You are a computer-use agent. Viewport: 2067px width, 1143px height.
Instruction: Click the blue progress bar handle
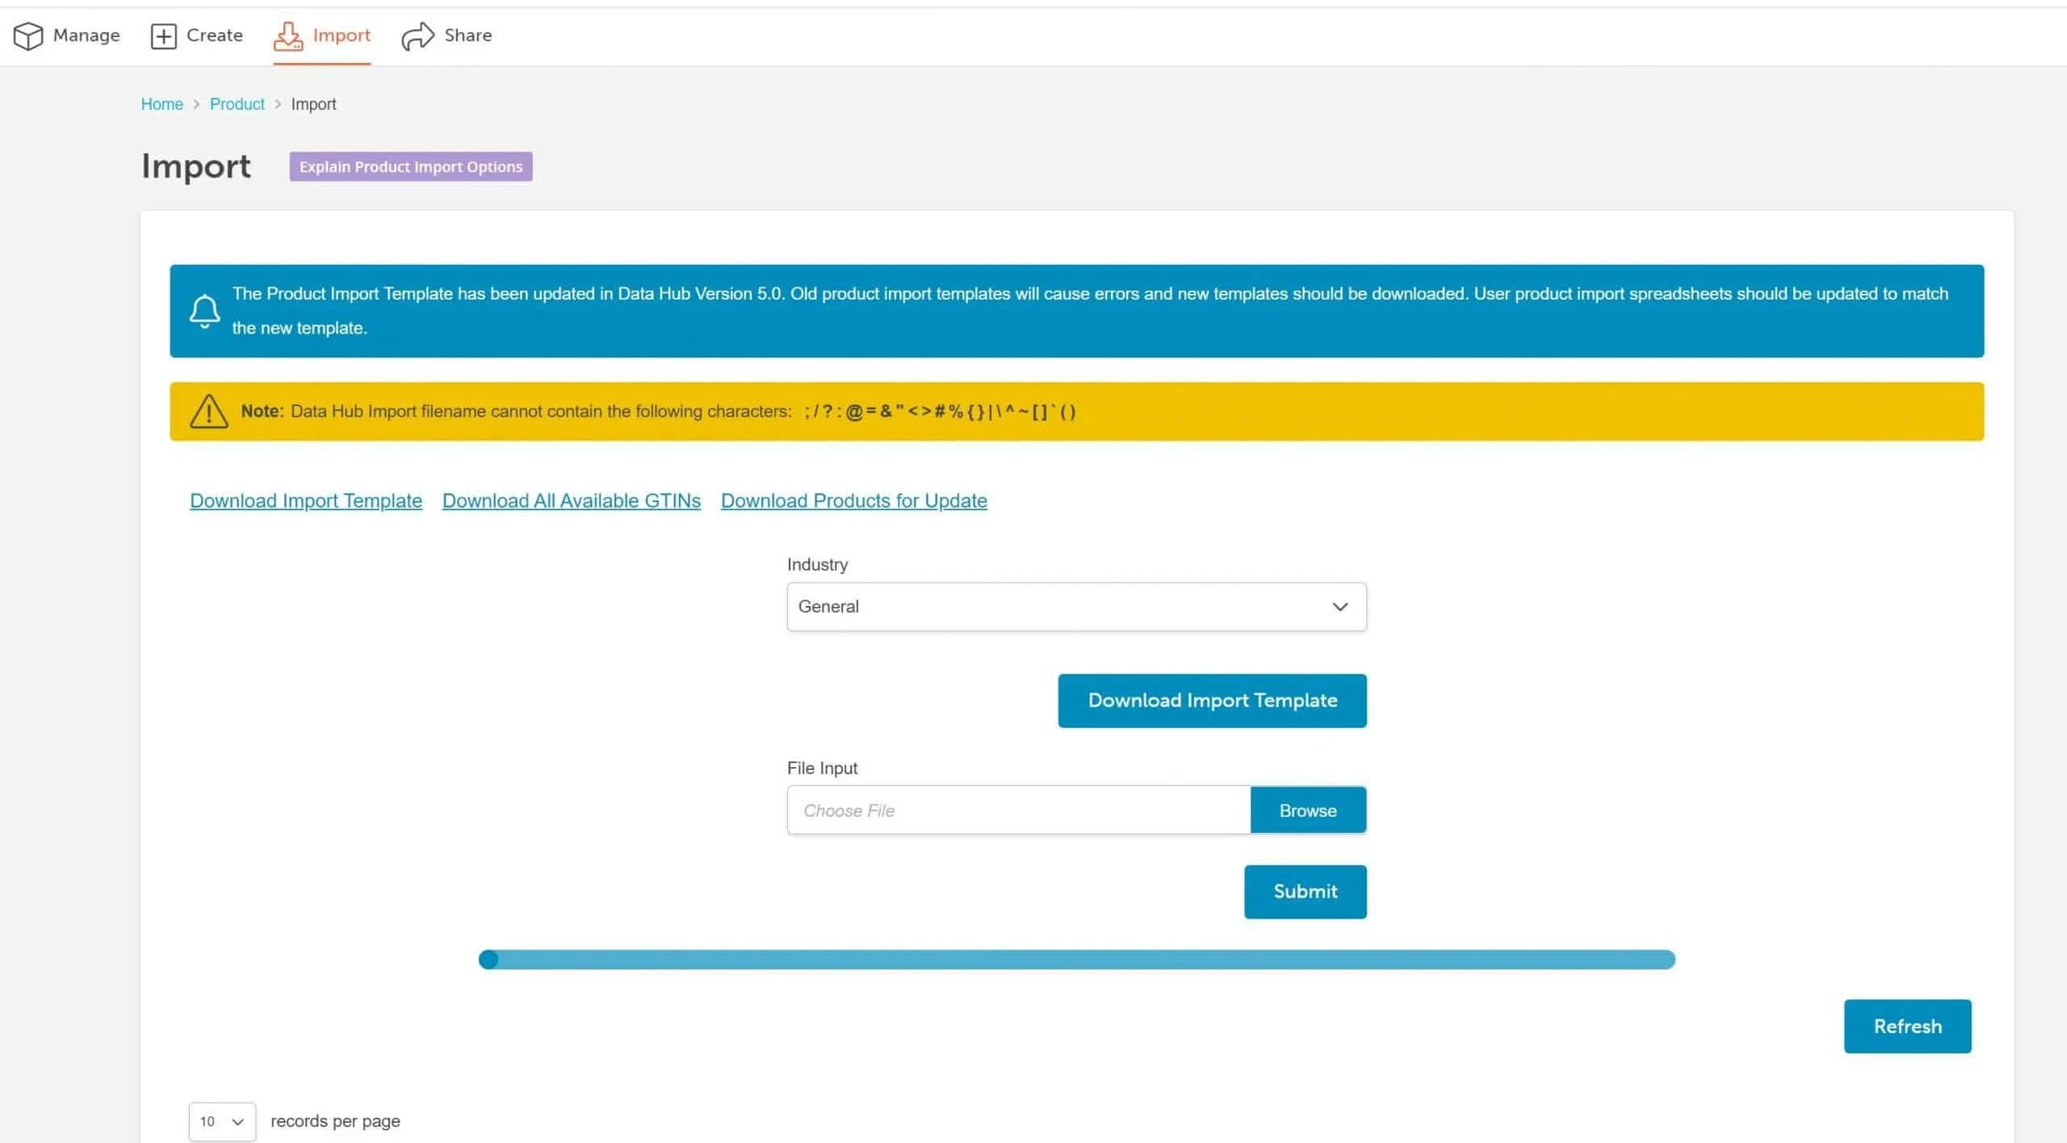click(x=488, y=959)
